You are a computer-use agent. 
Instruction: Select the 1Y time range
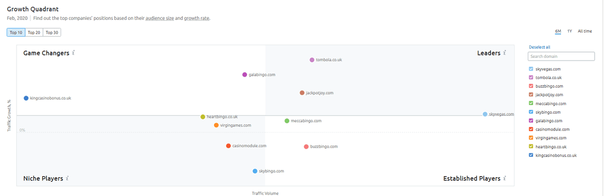point(570,31)
